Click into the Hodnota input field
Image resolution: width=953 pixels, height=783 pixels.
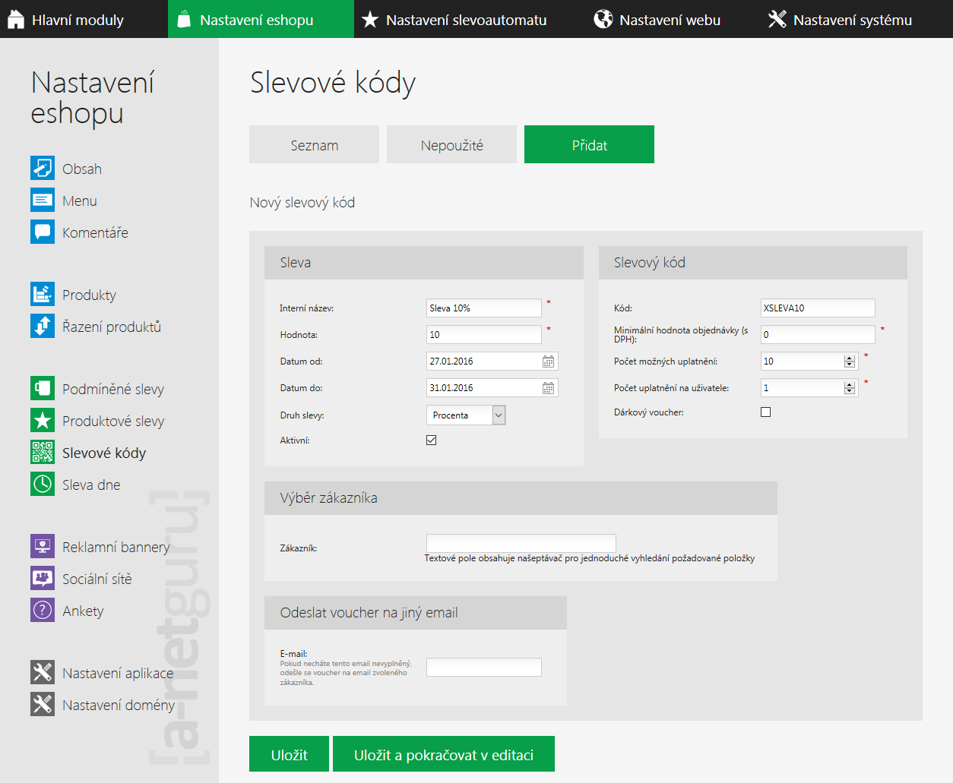[x=484, y=334]
